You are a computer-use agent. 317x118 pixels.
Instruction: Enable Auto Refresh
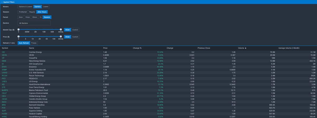coord(24,43)
